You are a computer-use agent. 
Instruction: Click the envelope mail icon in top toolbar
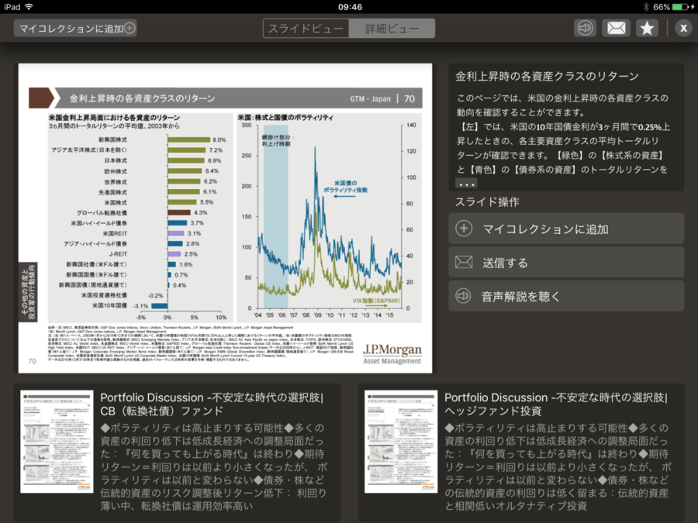(616, 29)
